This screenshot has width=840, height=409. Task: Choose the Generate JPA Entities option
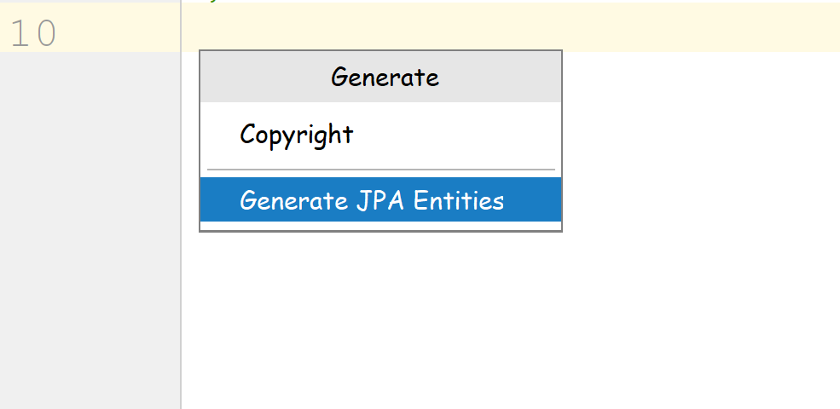[x=372, y=201]
